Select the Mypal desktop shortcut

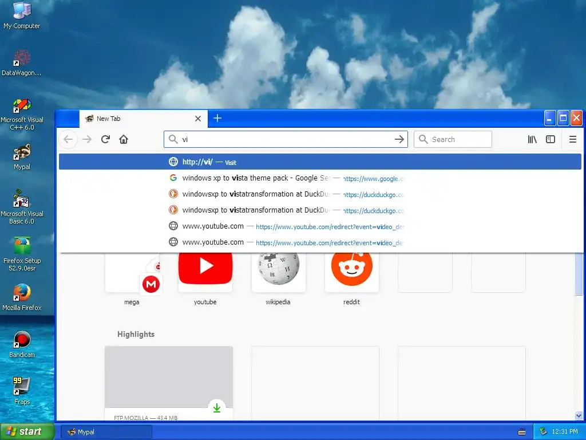22,157
